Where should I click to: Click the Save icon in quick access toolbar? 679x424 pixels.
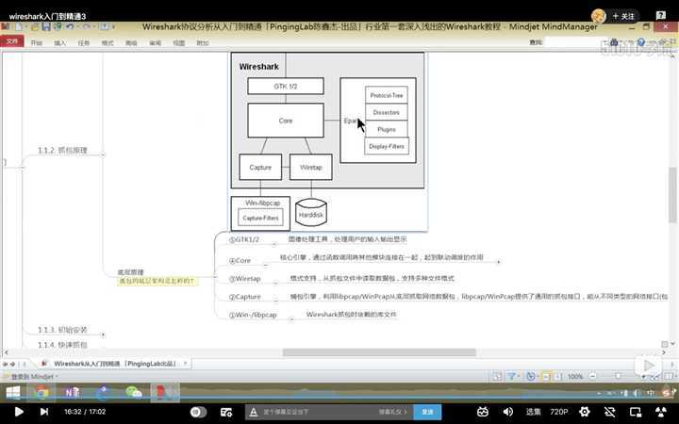click(x=46, y=26)
